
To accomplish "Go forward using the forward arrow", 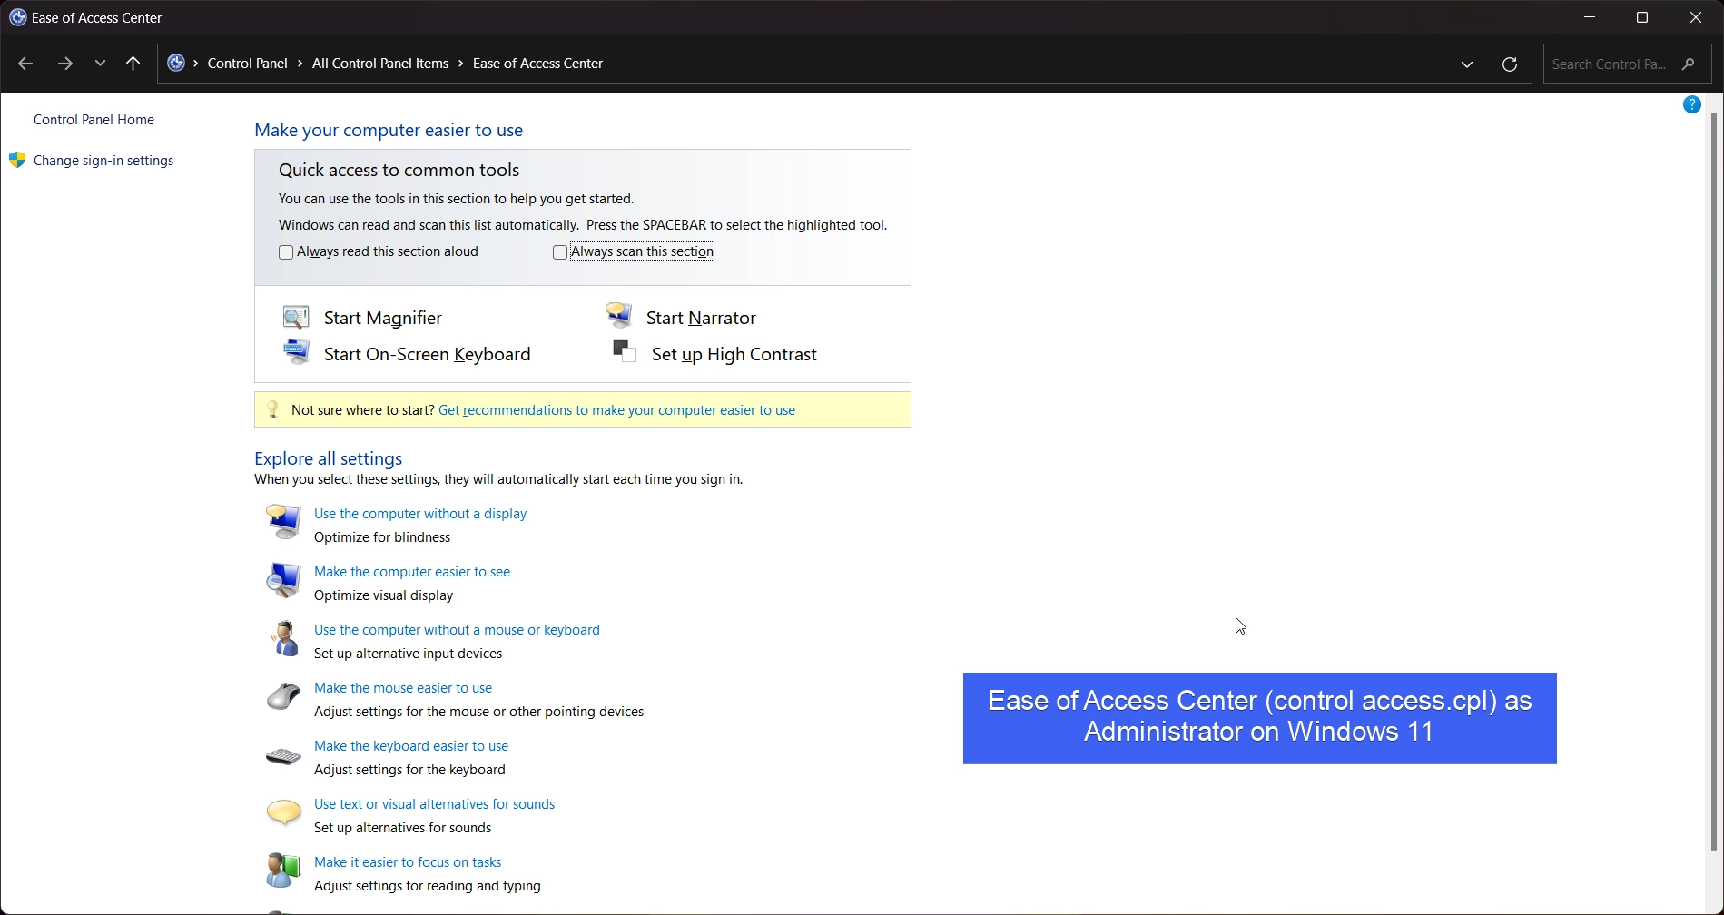I will 64,64.
